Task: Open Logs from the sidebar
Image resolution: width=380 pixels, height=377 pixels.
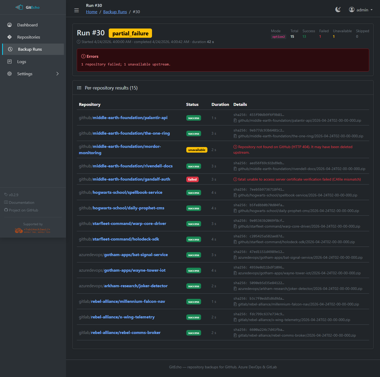Action: tap(22, 62)
